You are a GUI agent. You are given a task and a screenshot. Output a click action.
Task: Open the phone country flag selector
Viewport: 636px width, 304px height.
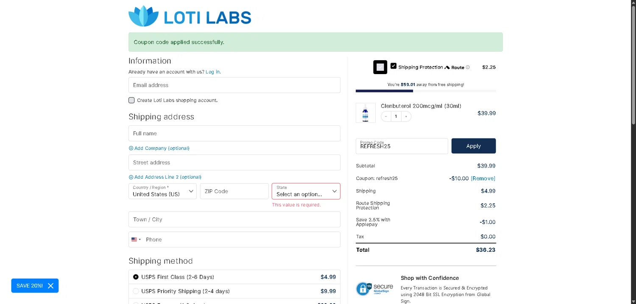coord(136,240)
